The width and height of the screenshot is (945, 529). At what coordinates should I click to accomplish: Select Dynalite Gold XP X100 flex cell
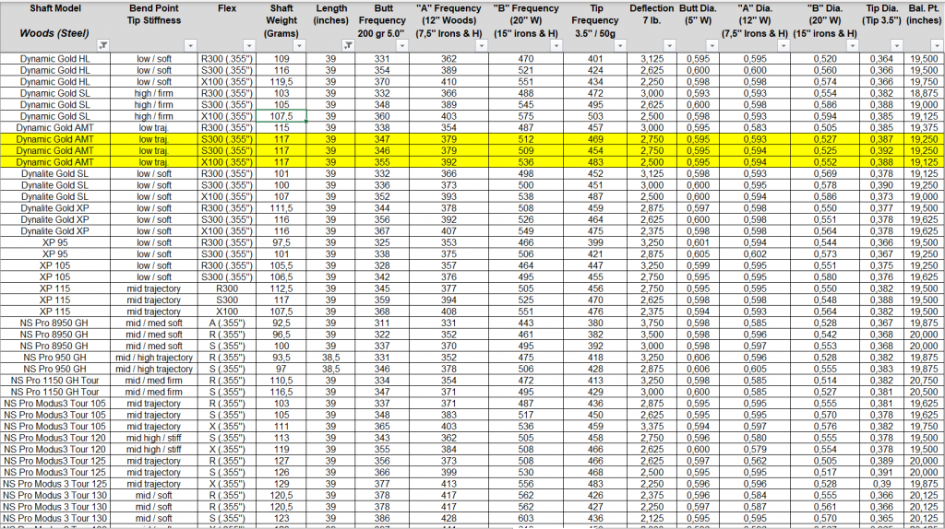pyautogui.click(x=227, y=231)
